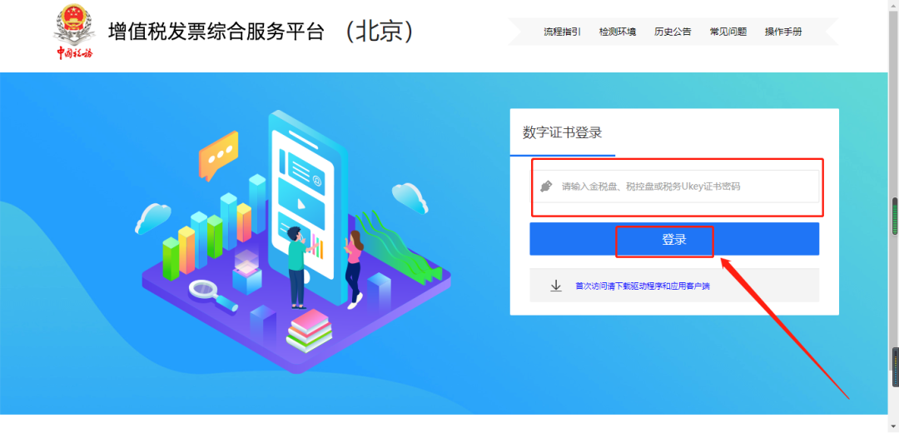Open the 检测环境 menu item

pos(618,32)
